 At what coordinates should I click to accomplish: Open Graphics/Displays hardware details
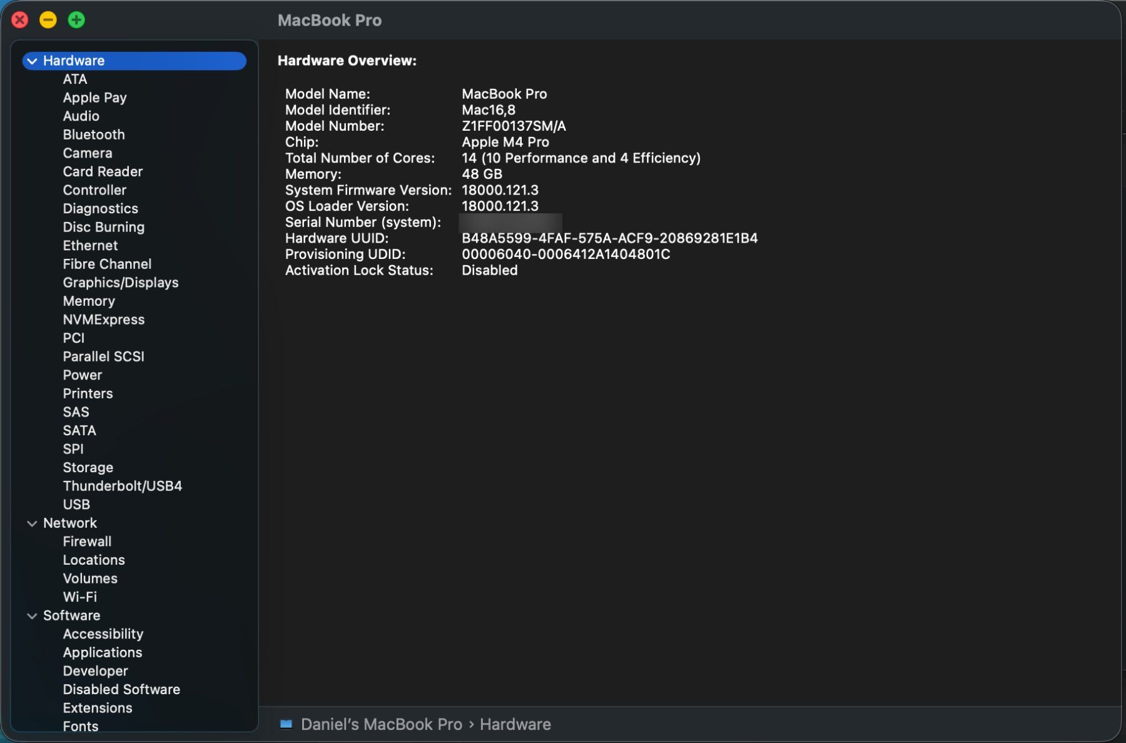(x=121, y=283)
